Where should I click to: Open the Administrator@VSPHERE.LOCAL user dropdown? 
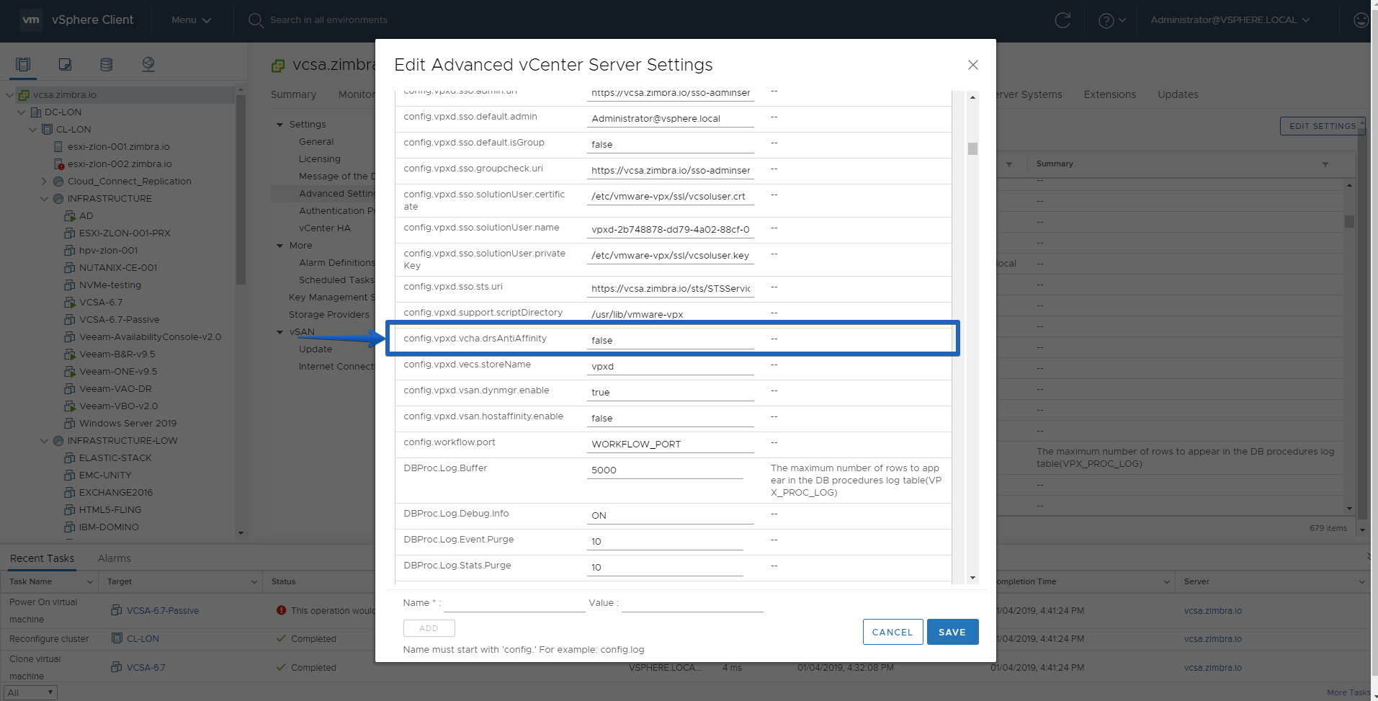tap(1230, 20)
